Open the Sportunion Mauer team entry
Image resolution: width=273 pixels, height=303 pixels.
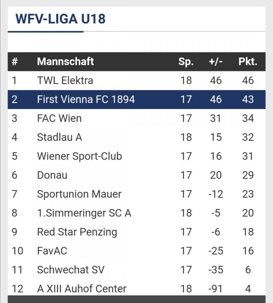(137, 194)
